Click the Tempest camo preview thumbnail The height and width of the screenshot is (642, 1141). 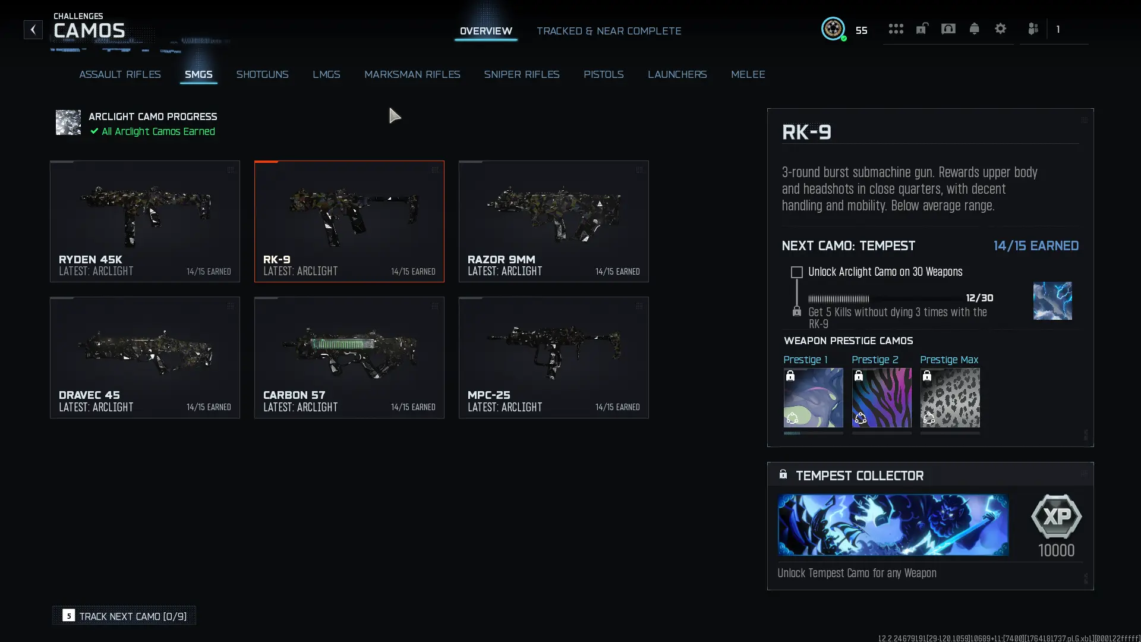(1052, 301)
